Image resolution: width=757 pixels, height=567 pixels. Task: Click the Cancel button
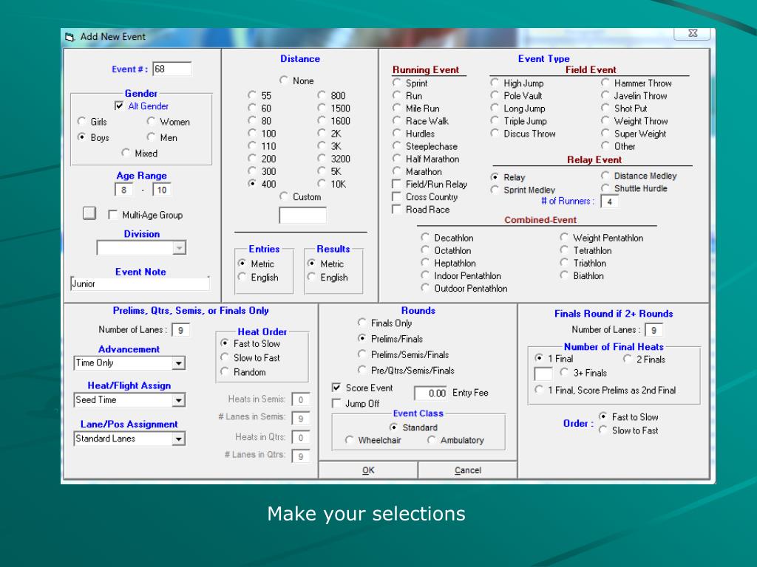coord(467,470)
